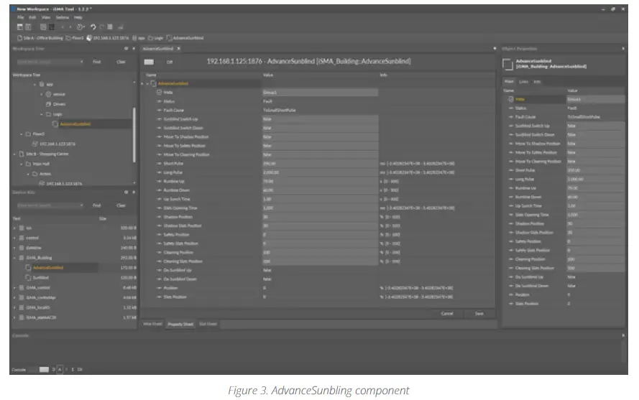Collapse the iSMA_Building kit in Device Kits
The width and height of the screenshot is (639, 400).
(x=15, y=258)
